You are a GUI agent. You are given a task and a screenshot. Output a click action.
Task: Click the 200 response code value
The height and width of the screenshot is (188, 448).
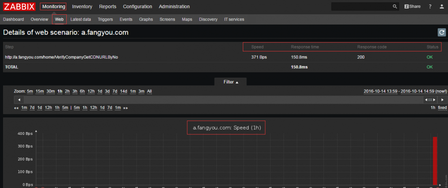(361, 57)
